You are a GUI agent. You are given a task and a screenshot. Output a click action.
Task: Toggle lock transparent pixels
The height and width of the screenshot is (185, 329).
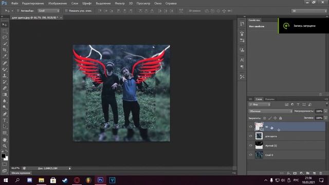coord(265,118)
